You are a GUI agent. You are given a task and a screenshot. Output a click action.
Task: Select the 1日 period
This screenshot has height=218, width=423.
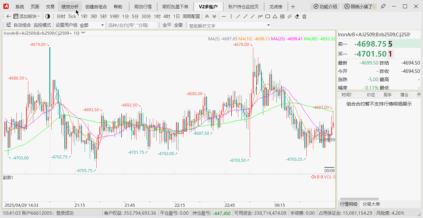tap(176, 16)
